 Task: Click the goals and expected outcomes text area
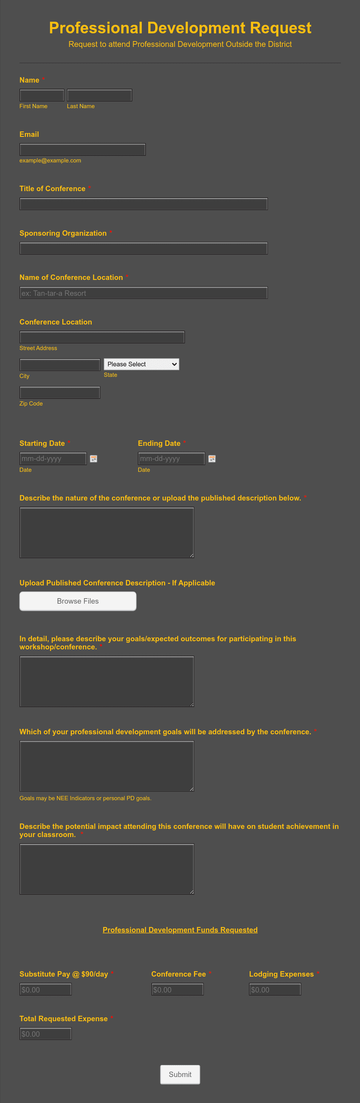106,682
